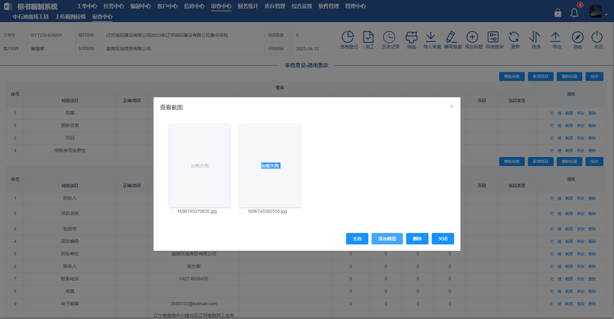Open the 编制中心 menu
This screenshot has height=319, width=614.
(x=141, y=6)
